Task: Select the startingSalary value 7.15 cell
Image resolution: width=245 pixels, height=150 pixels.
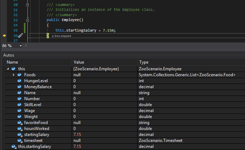Action: pos(78,135)
